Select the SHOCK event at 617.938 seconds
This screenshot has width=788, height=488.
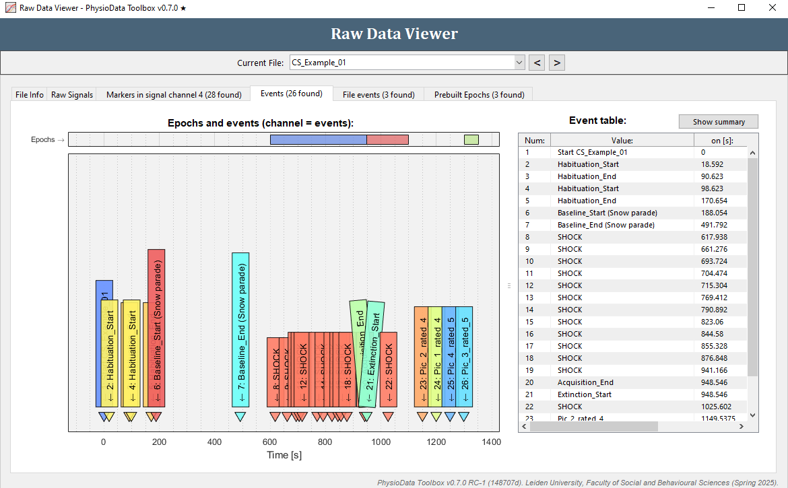(606, 237)
